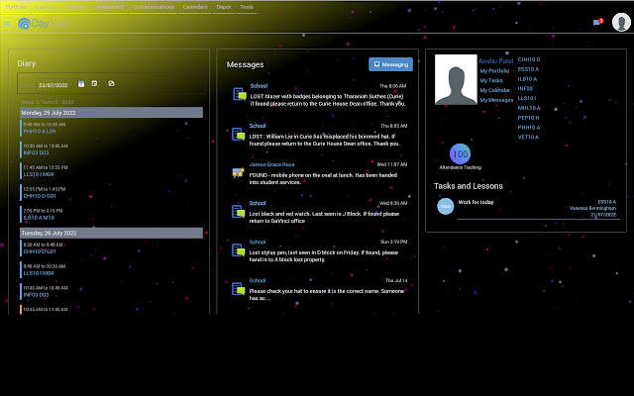Open the My Calendar link
Image resolution: width=634 pixels, height=396 pixels.
click(495, 90)
